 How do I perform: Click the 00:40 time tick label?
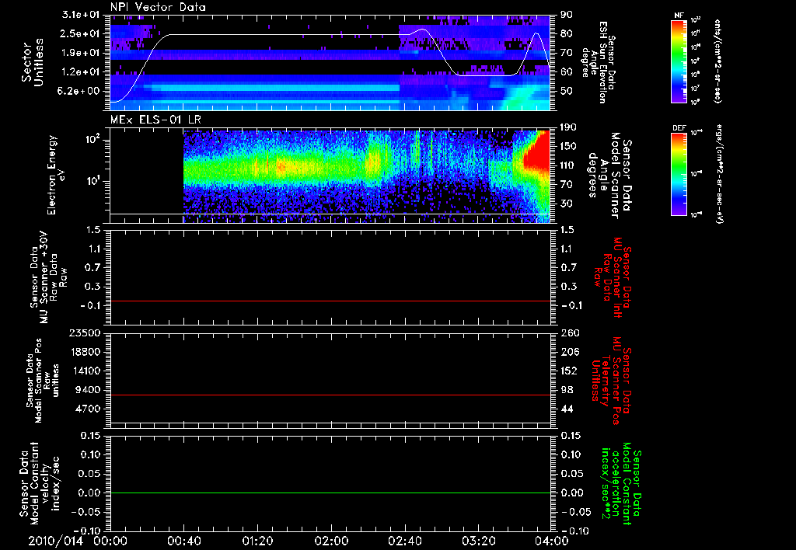coord(183,541)
